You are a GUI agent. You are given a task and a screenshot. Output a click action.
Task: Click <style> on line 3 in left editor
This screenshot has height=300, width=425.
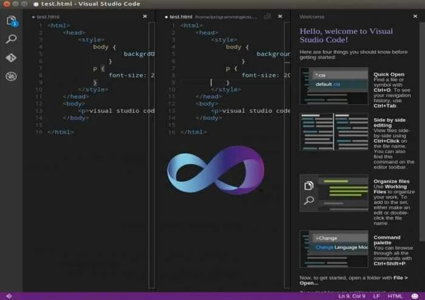(91, 40)
